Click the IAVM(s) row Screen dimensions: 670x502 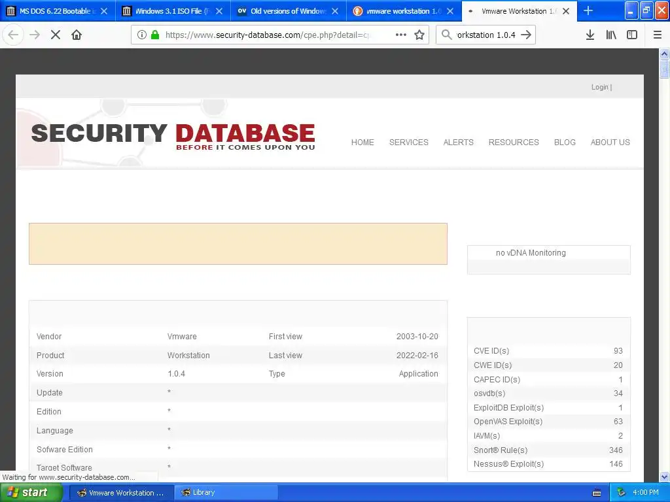pos(548,436)
